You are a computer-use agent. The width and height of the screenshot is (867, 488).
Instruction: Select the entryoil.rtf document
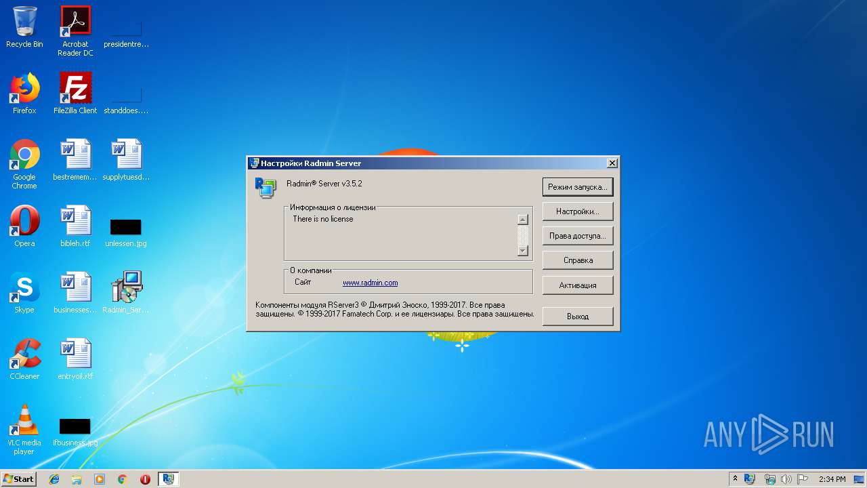pyautogui.click(x=75, y=359)
